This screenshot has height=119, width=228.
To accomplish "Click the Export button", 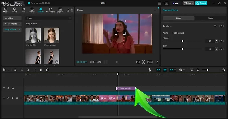I will (x=201, y=3).
